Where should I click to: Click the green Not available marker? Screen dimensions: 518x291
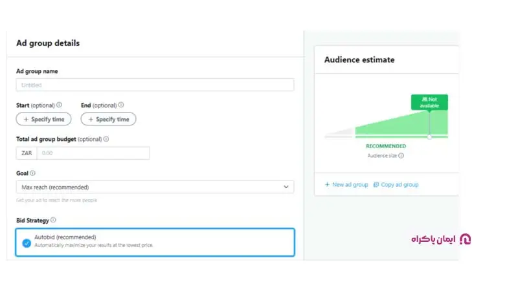point(429,102)
